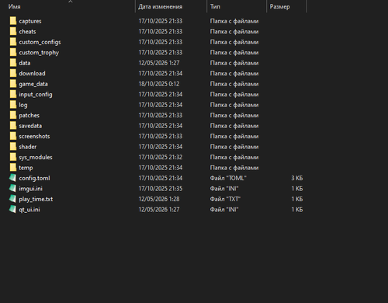Click the temp folder icon
The width and height of the screenshot is (388, 303).
[x=13, y=168]
